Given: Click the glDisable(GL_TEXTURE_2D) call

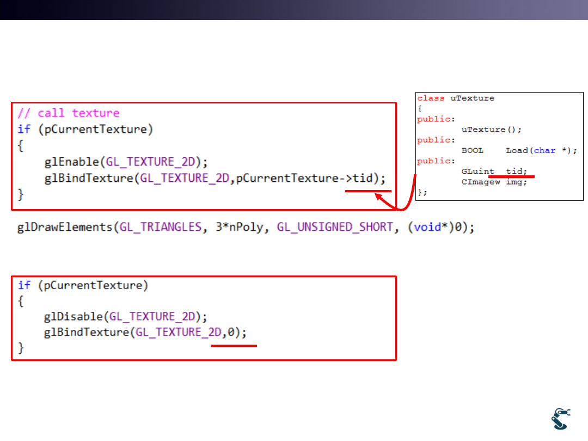Looking at the screenshot, I should (x=126, y=316).
